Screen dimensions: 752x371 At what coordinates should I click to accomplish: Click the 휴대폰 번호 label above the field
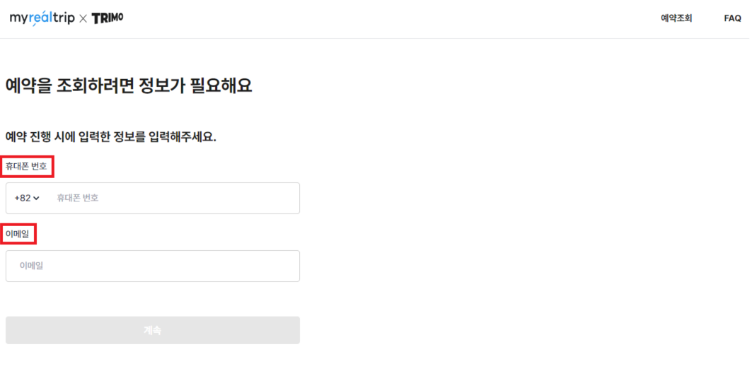tap(26, 167)
